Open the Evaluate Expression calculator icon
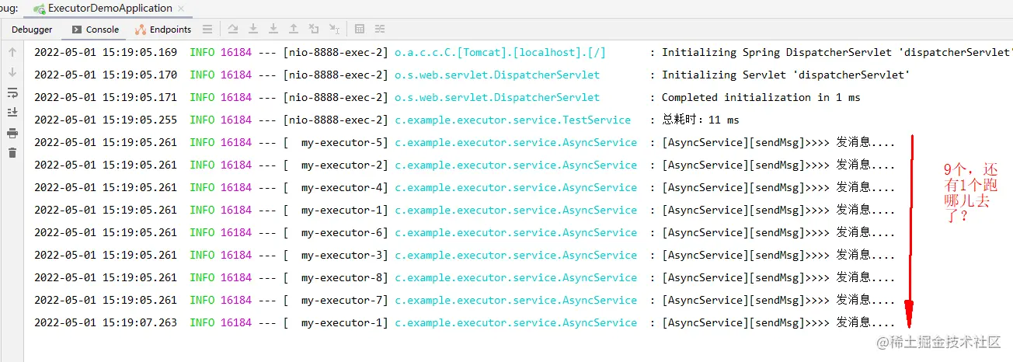This screenshot has width=1013, height=362. coord(360,30)
